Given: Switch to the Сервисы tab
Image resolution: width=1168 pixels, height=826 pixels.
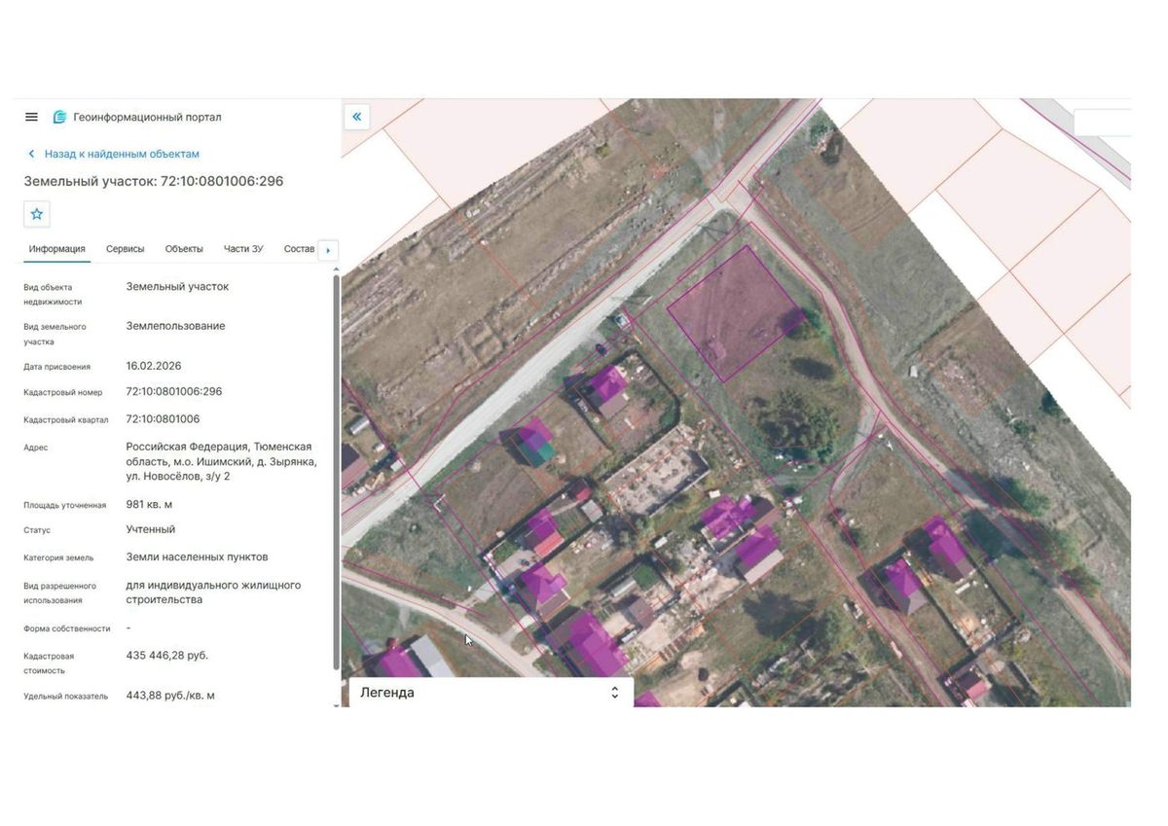Looking at the screenshot, I should pyautogui.click(x=126, y=249).
